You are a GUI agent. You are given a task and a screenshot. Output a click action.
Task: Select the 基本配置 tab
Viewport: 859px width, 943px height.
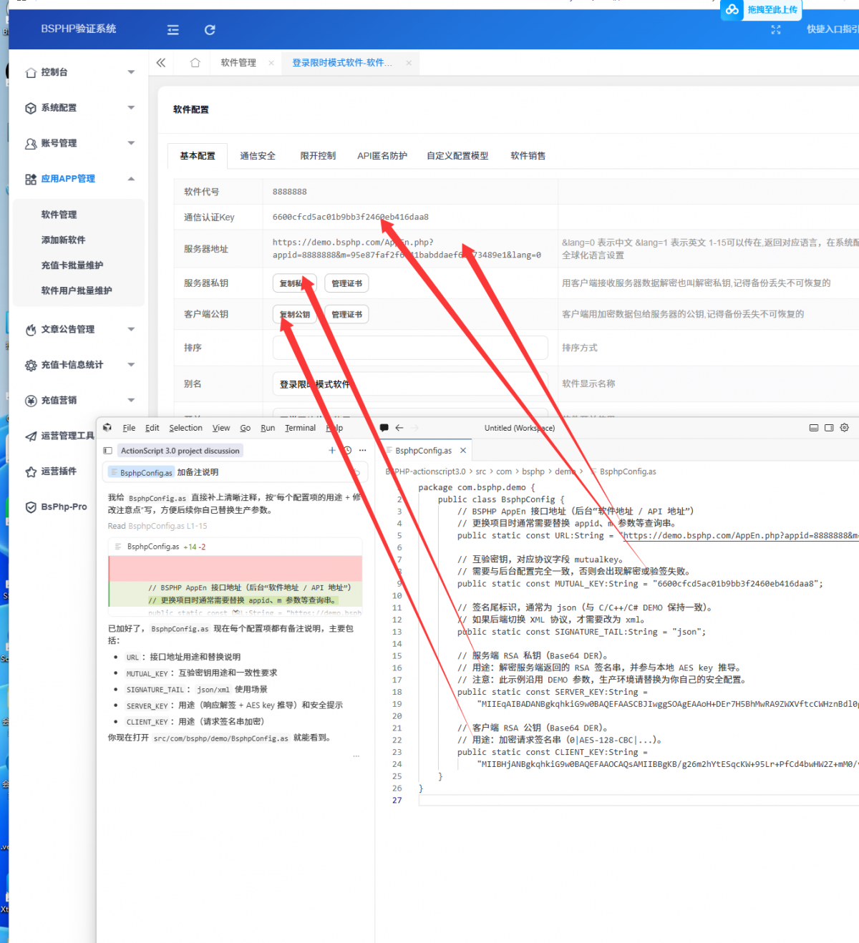coord(198,156)
